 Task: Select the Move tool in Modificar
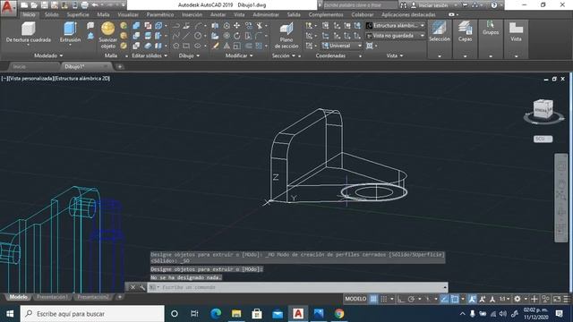236,26
